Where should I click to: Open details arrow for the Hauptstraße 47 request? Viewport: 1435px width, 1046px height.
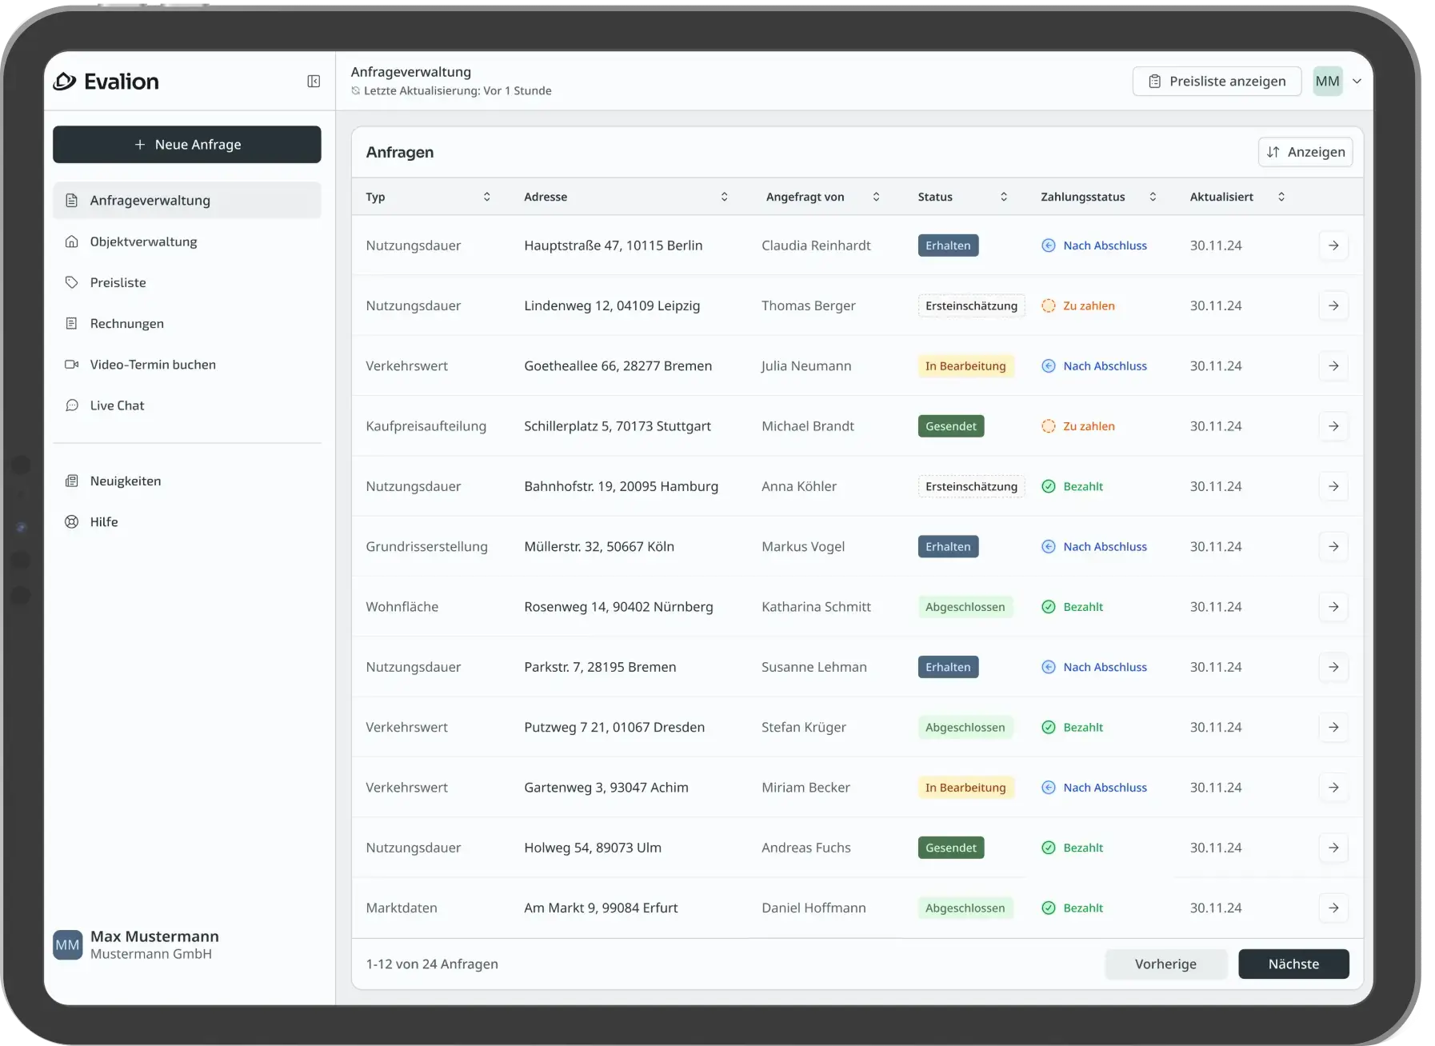[1333, 246]
